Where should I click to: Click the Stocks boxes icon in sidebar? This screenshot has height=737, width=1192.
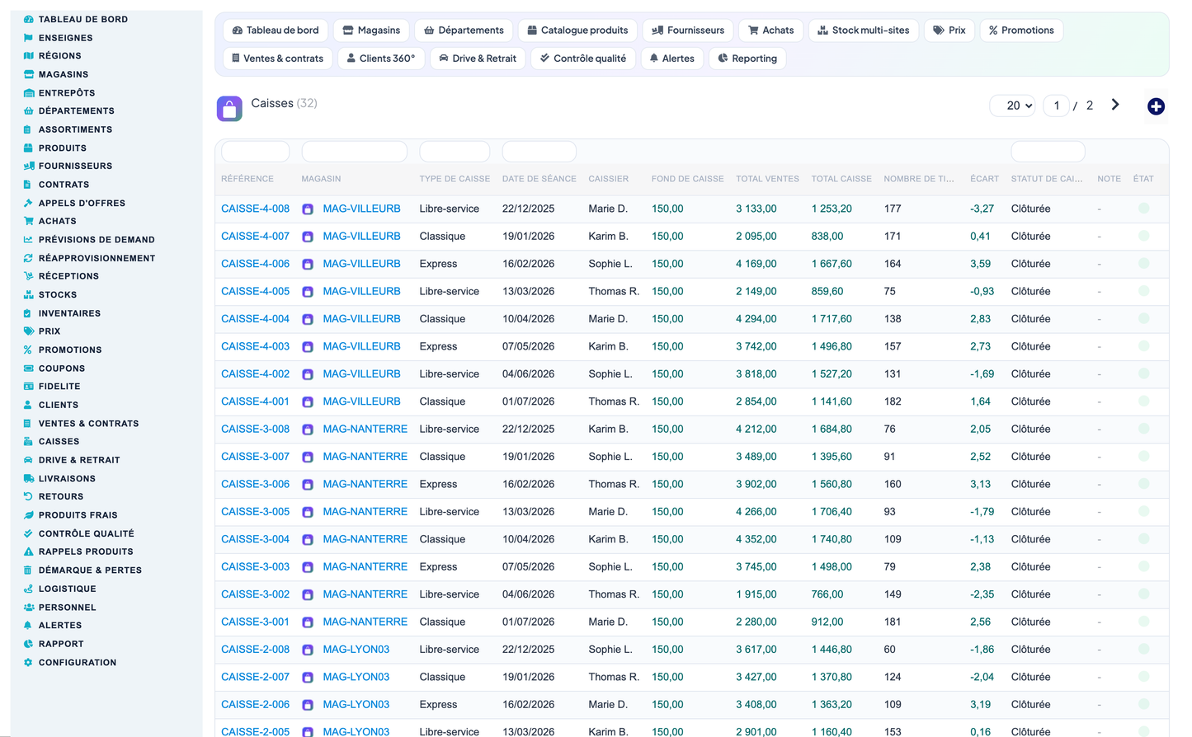pos(29,294)
